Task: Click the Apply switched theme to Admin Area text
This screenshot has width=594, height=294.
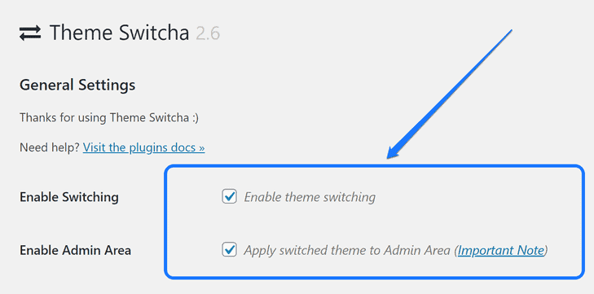Action: click(x=347, y=251)
